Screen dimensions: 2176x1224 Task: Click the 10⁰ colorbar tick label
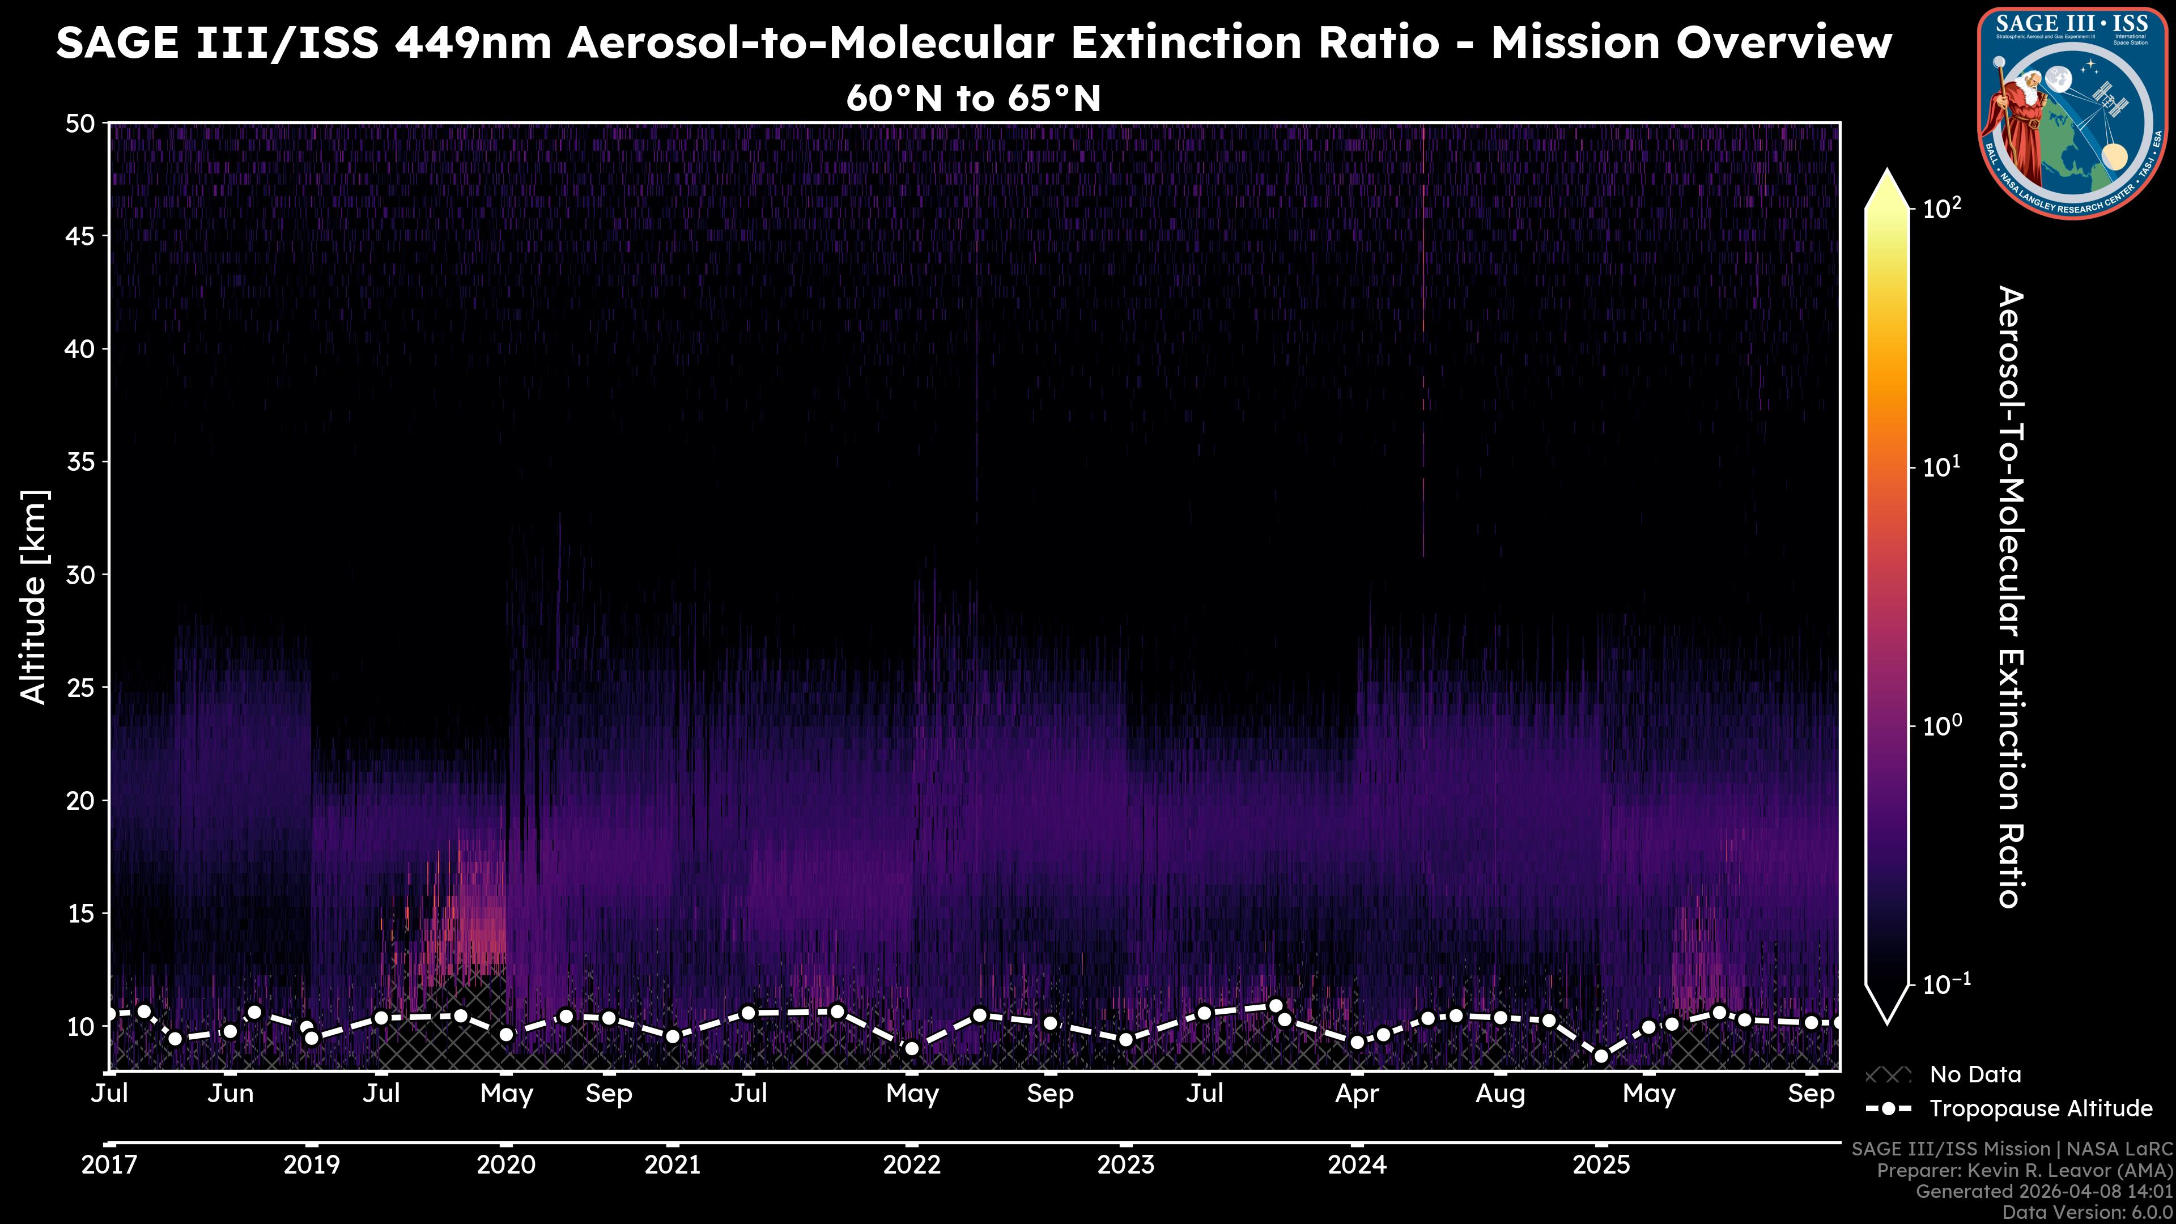point(1942,725)
